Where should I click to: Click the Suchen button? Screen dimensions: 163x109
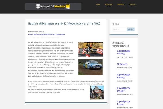131,29
